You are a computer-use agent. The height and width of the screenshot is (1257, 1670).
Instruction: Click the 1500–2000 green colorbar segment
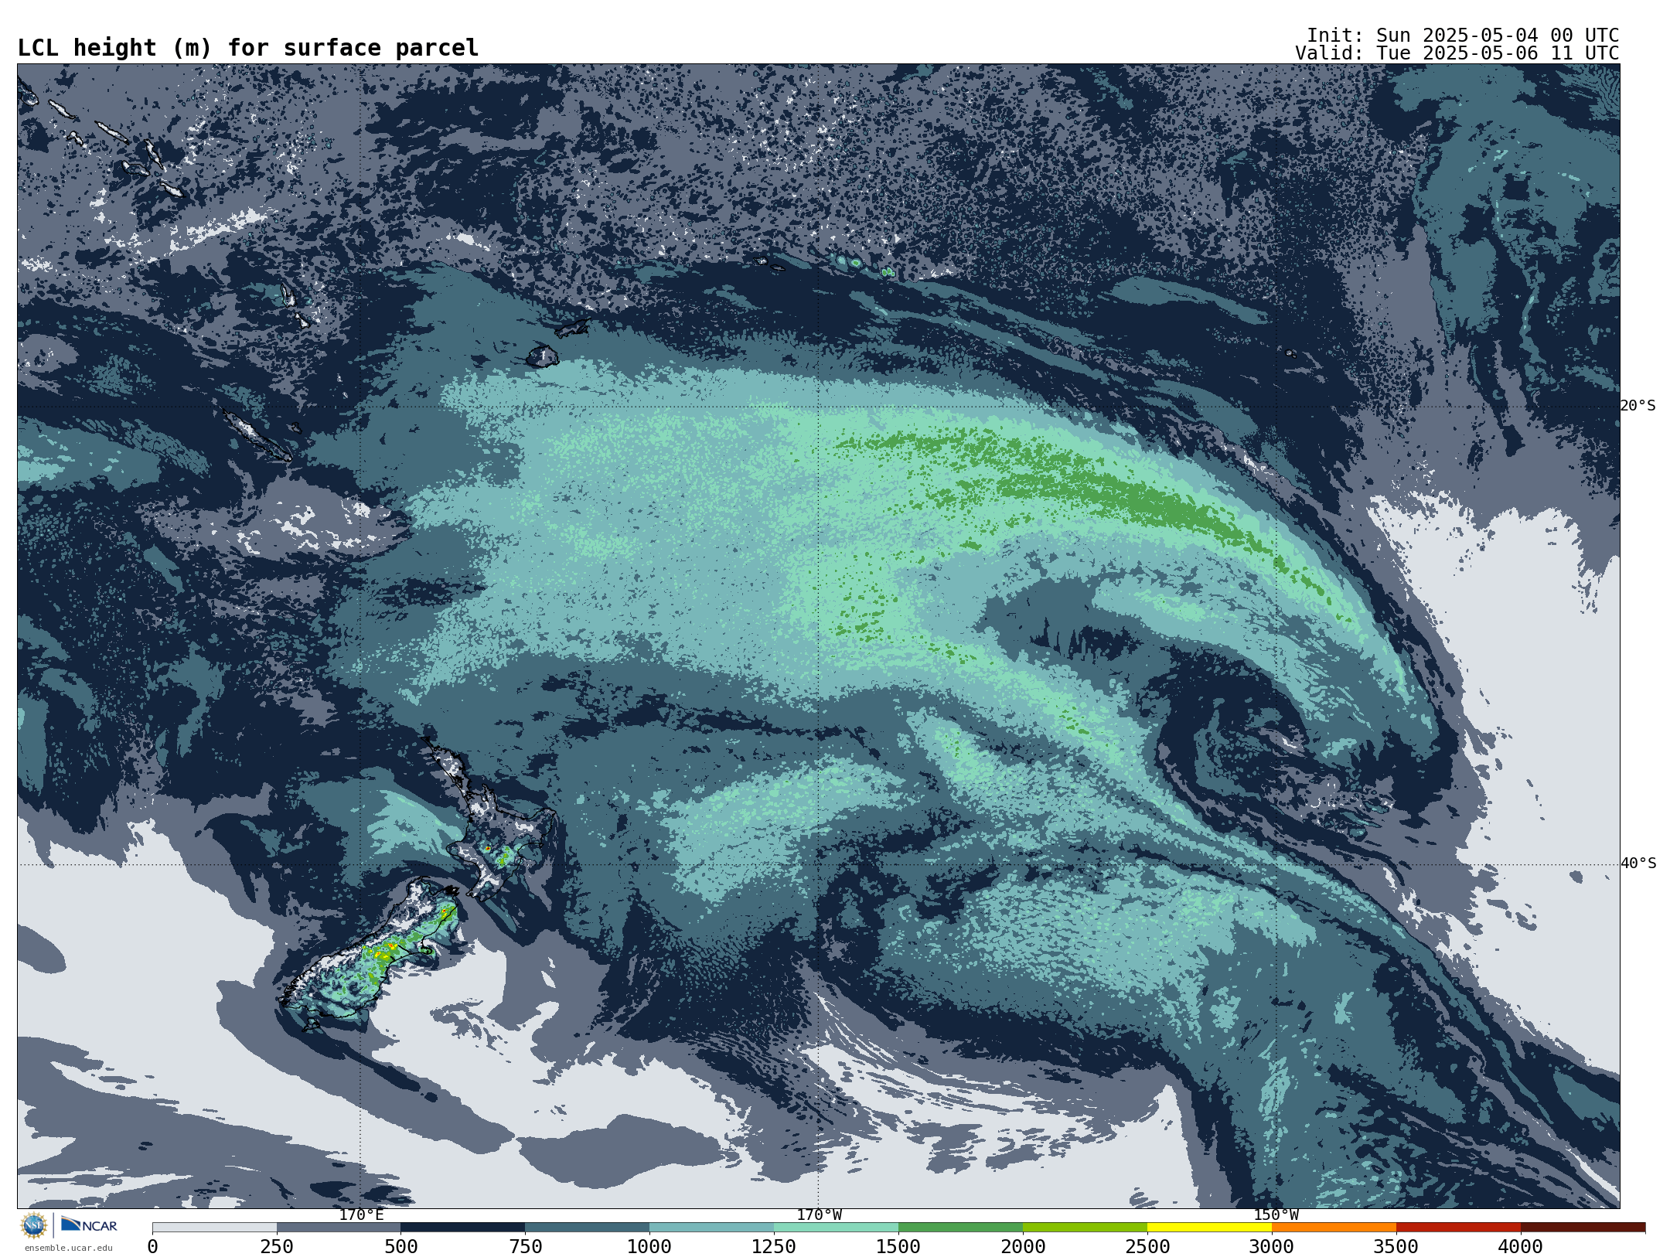pos(961,1227)
